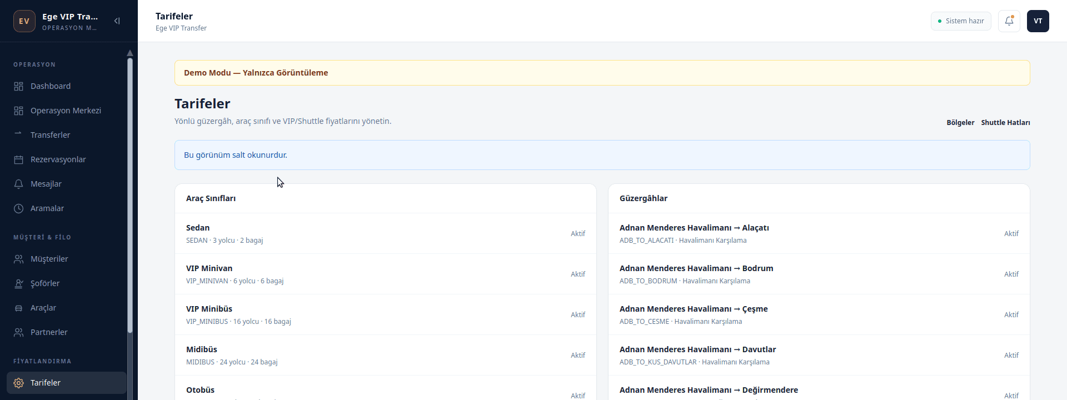Open the Bölgeler link

pos(960,123)
